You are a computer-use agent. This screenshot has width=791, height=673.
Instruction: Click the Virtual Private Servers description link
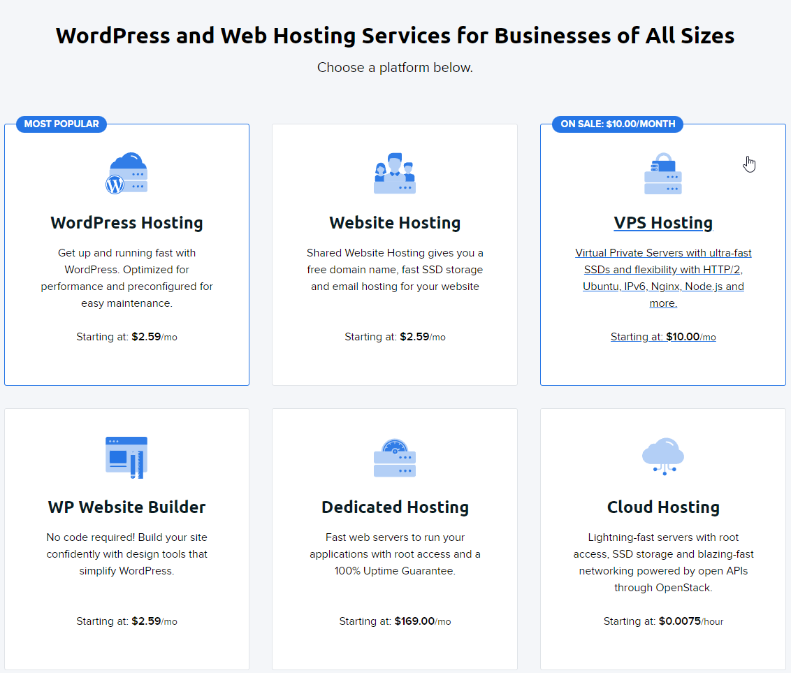point(663,278)
